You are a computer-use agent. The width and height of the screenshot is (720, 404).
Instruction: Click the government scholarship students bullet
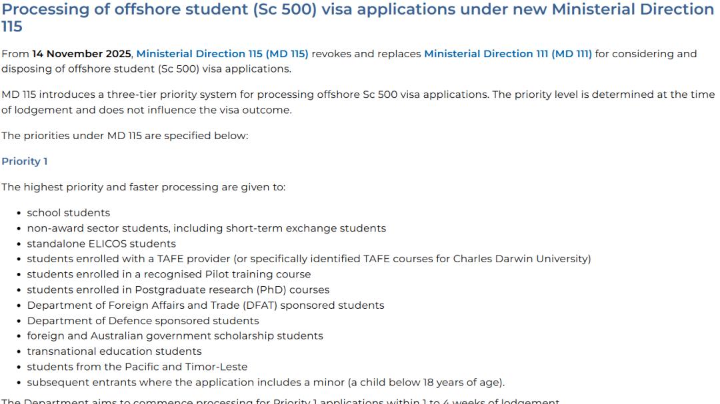click(x=175, y=335)
